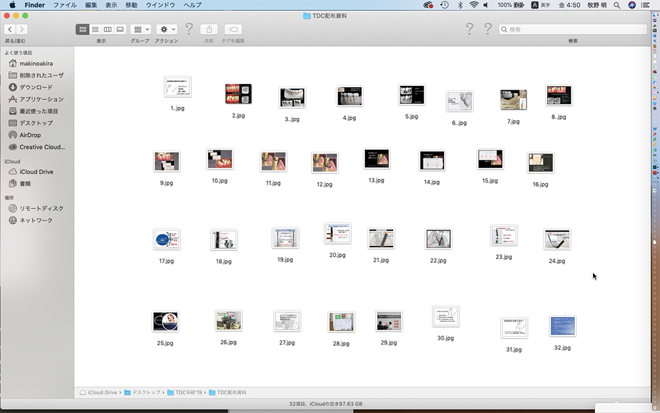660x413 pixels.
Task: Select thumbnail 25.jpg
Action: (166, 321)
